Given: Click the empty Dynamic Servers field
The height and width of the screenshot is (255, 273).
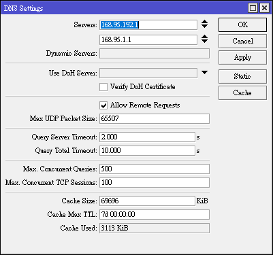Looking at the screenshot, I should click(x=155, y=54).
